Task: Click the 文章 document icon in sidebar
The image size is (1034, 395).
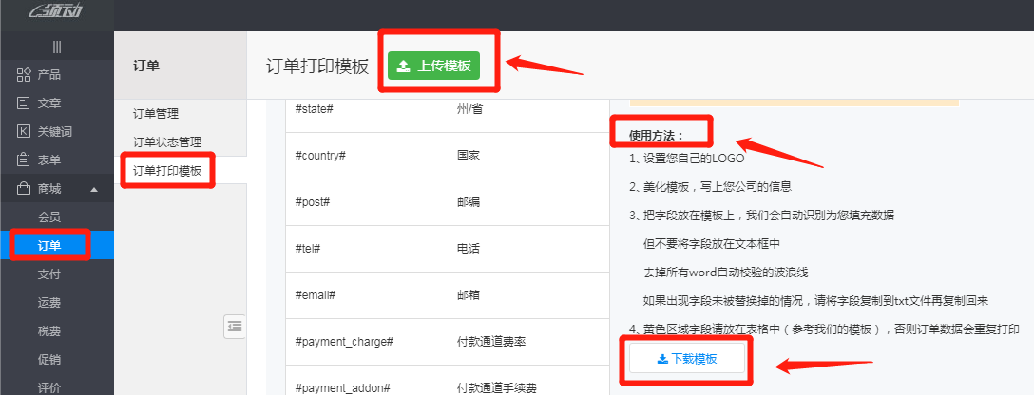Action: [x=23, y=103]
